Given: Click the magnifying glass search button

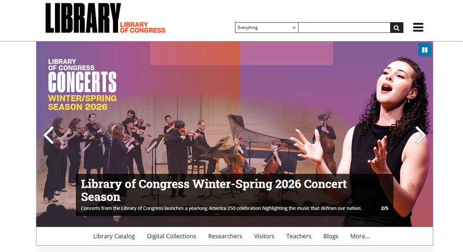Looking at the screenshot, I should tap(396, 28).
